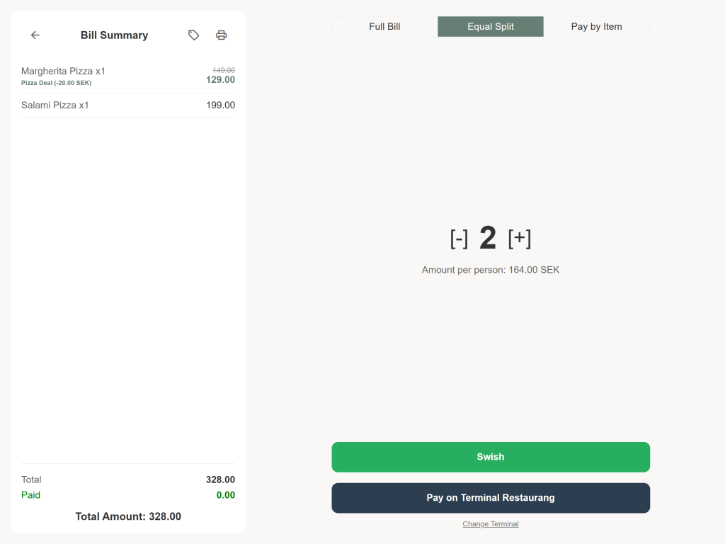
Task: Select the Equal Split tab
Action: click(491, 26)
